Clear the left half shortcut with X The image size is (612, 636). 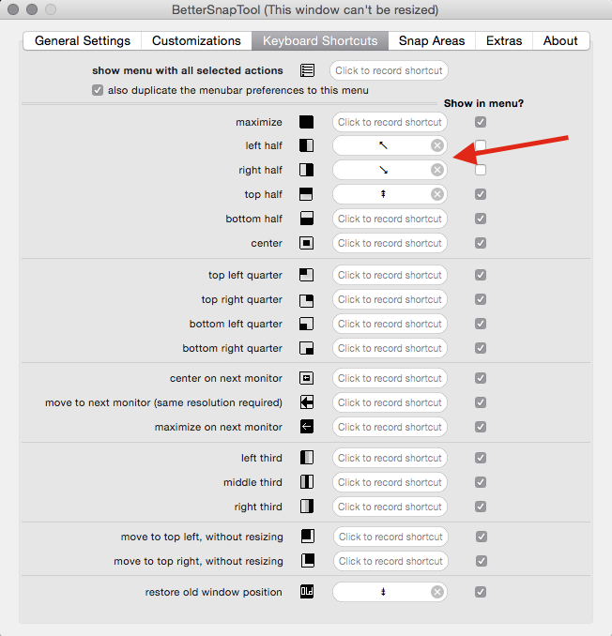coord(437,145)
